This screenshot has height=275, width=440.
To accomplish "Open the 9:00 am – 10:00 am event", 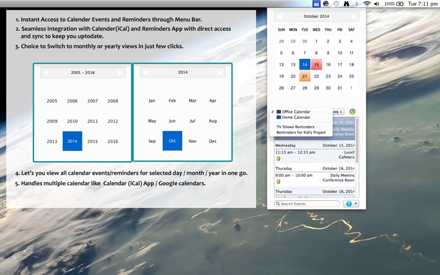I will pyautogui.click(x=315, y=179).
